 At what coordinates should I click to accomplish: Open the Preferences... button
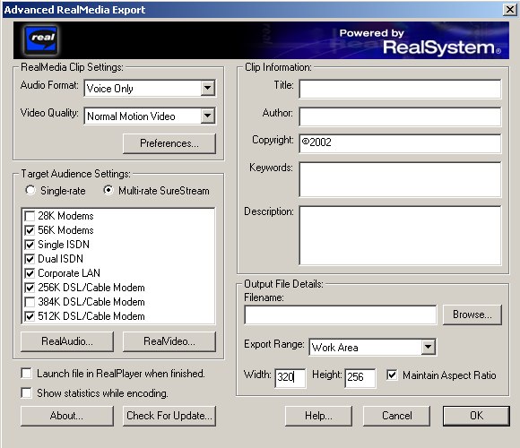[x=169, y=143]
